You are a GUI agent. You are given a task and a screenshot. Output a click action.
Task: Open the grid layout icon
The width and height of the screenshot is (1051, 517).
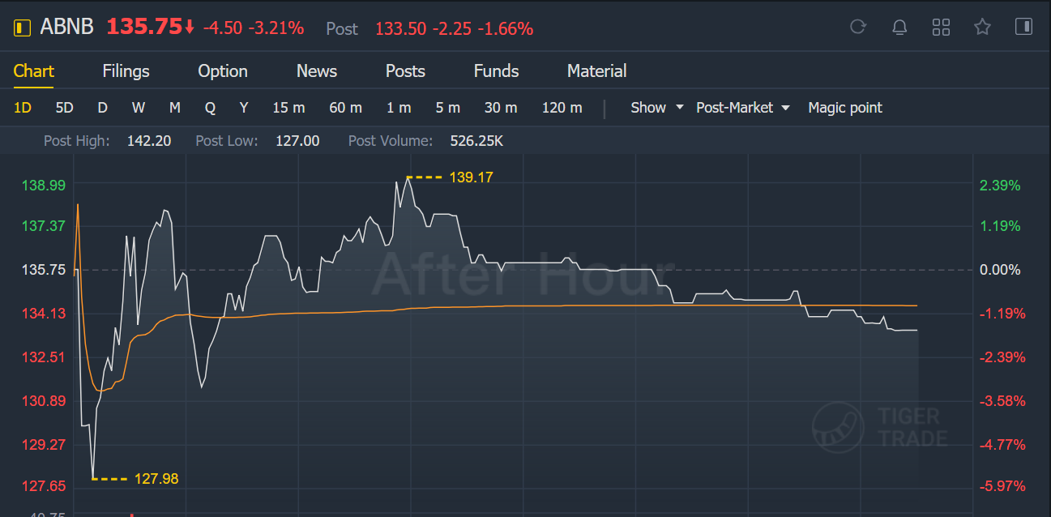941,27
